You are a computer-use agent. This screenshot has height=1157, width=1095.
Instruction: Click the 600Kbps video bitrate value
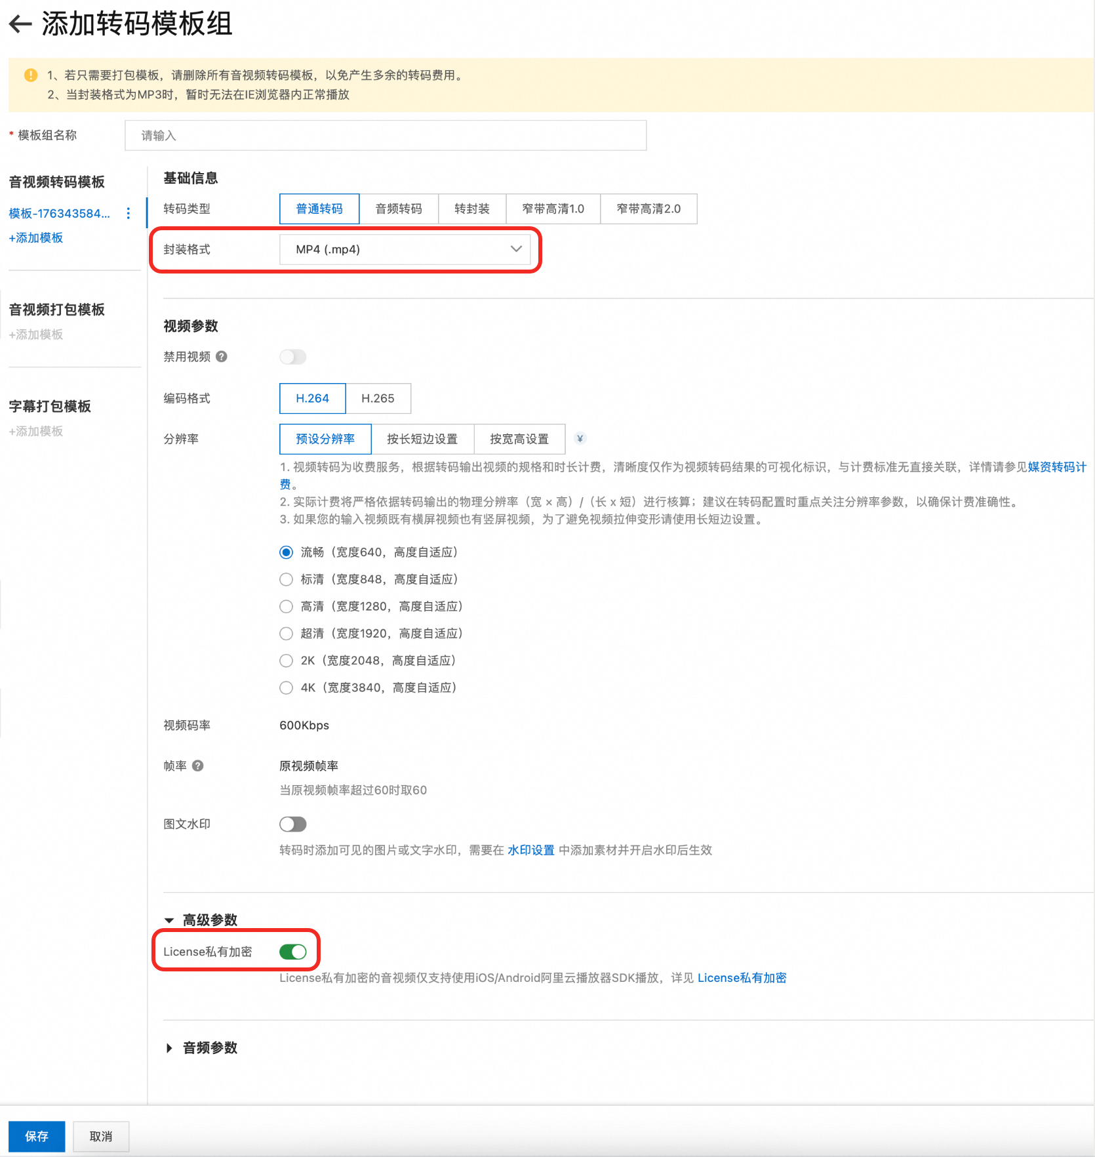304,725
